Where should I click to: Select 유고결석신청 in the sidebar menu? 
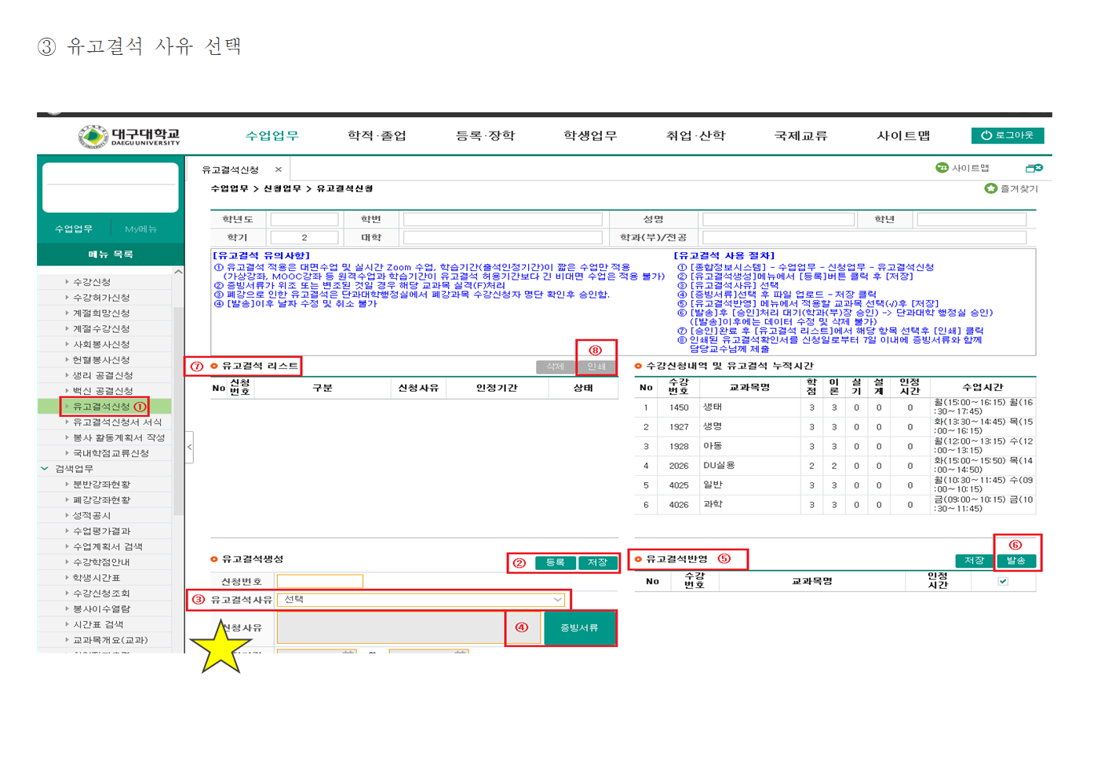pos(101,407)
